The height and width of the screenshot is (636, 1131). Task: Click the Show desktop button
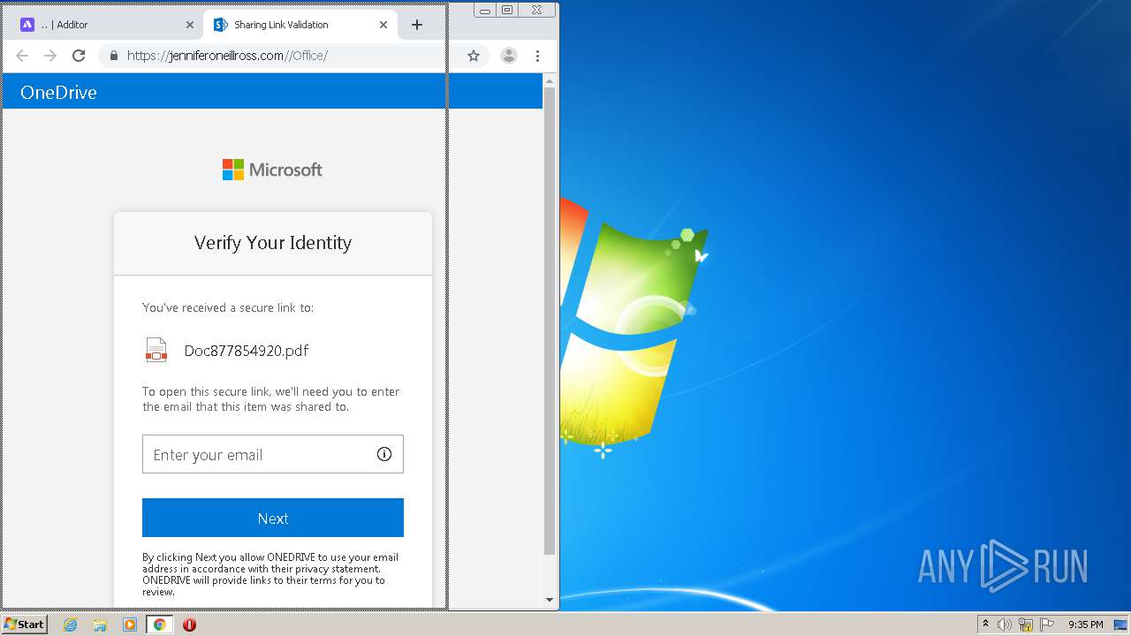pos(1121,625)
